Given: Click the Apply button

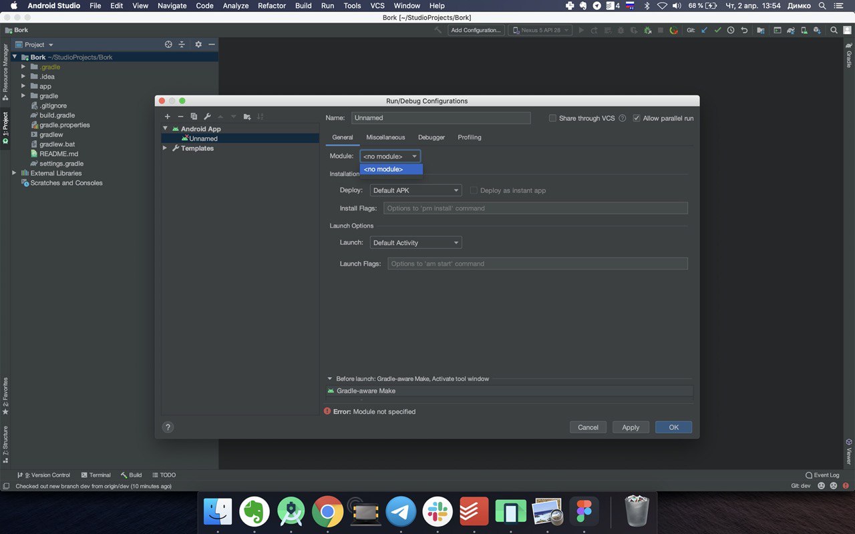Looking at the screenshot, I should pyautogui.click(x=631, y=427).
